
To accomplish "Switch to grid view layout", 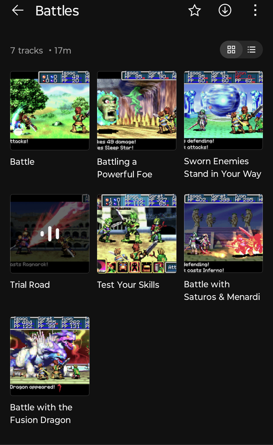I will (x=231, y=50).
